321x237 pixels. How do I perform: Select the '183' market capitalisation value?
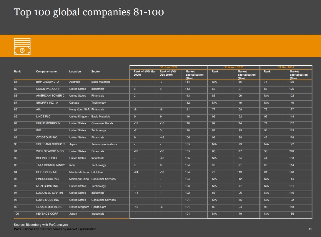pyautogui.click(x=292, y=158)
